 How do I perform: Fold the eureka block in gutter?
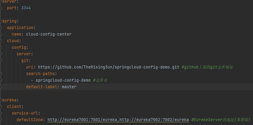(x=1, y=100)
